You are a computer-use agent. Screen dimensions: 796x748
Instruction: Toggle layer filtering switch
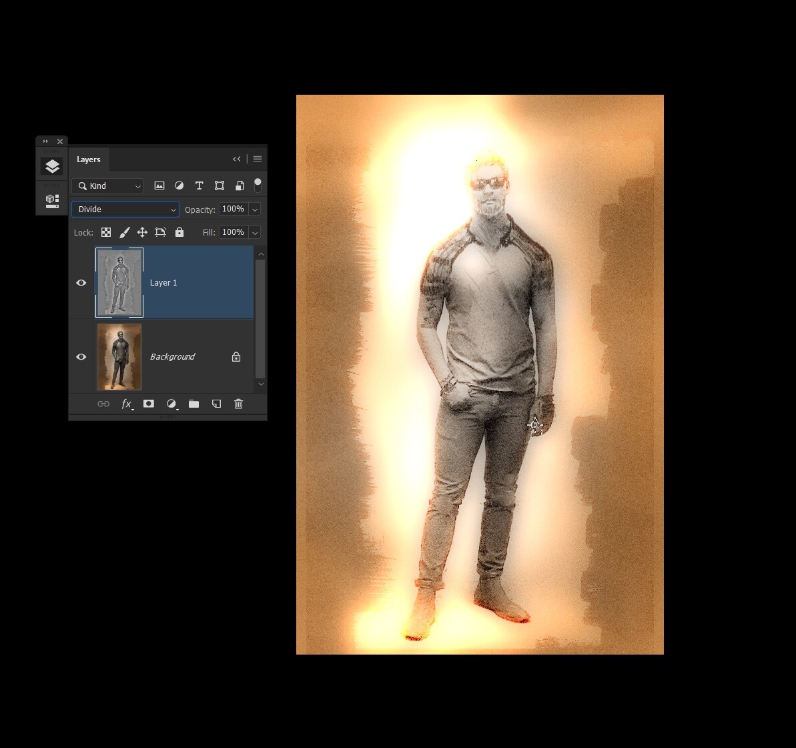(x=258, y=185)
